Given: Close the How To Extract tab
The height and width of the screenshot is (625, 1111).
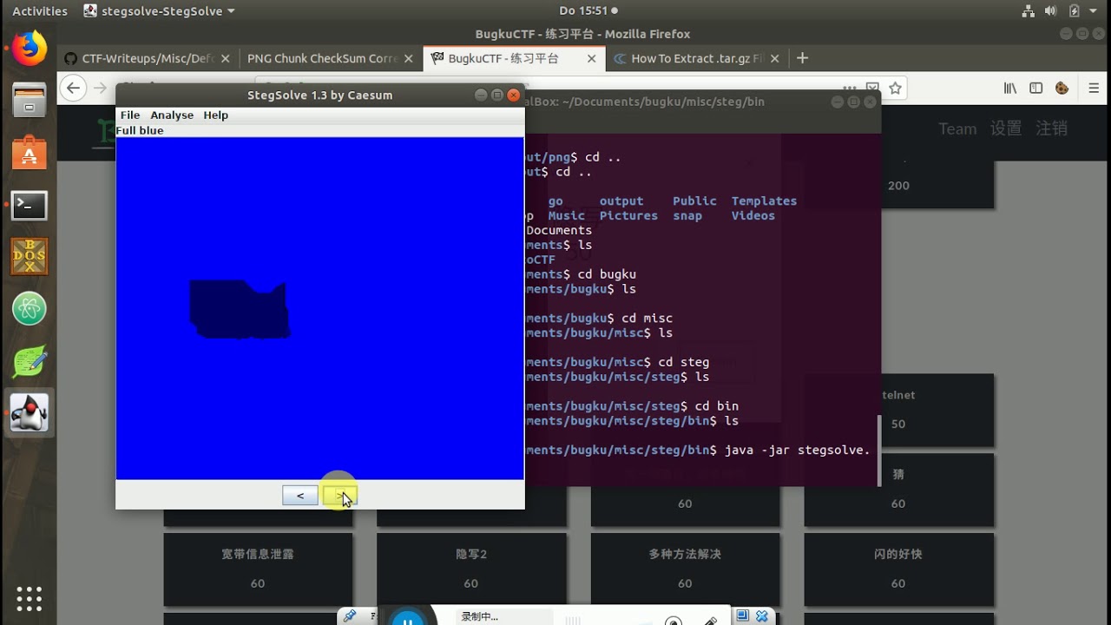Looking at the screenshot, I should click(774, 59).
